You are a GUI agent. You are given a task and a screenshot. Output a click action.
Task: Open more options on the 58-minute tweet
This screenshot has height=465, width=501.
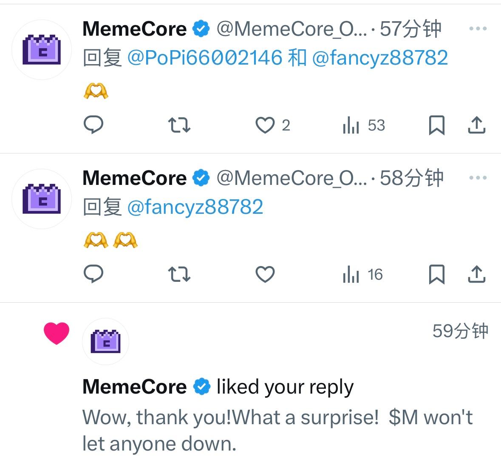478,178
